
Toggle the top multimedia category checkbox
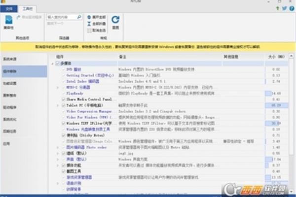(x=57, y=64)
